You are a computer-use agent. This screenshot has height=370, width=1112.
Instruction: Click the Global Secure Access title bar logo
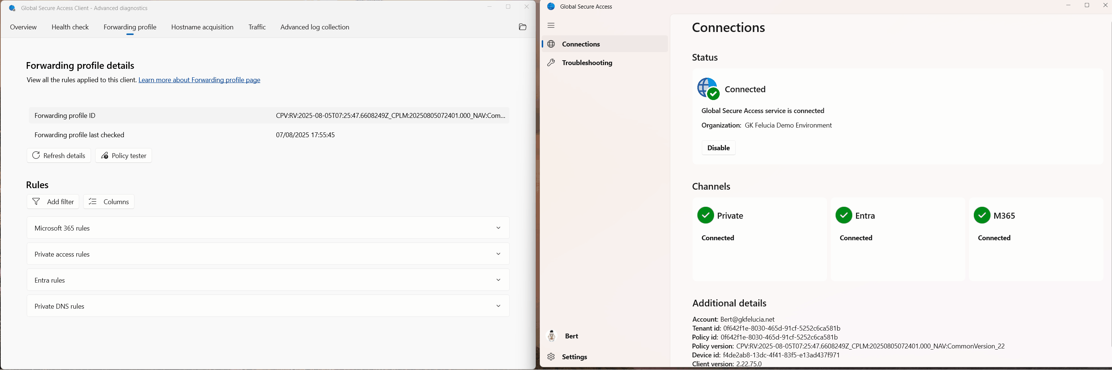tap(551, 6)
